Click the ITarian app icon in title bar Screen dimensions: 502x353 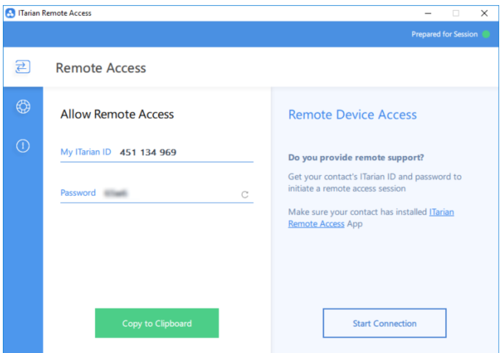tap(10, 13)
